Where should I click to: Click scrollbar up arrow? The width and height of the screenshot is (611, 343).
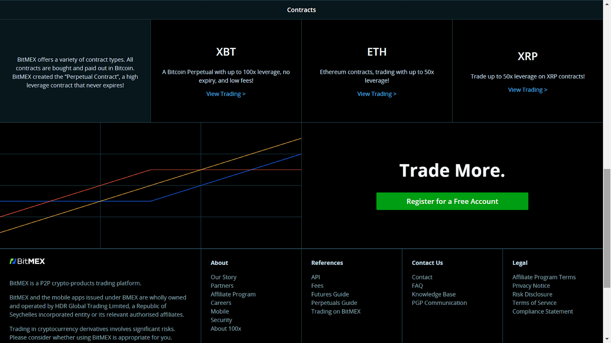point(607,4)
